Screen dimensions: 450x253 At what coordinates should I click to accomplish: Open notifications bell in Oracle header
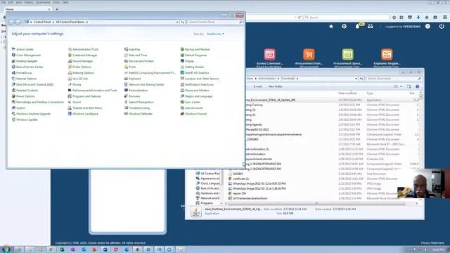tap(357, 27)
